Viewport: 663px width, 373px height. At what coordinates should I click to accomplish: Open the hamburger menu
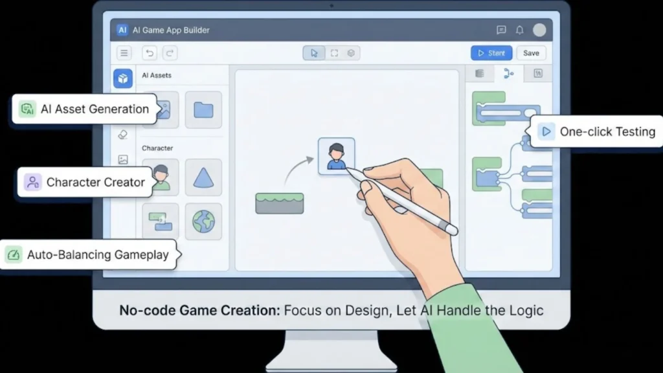click(124, 52)
